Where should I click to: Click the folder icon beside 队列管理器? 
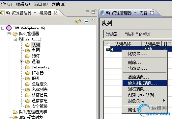coord(15,34)
